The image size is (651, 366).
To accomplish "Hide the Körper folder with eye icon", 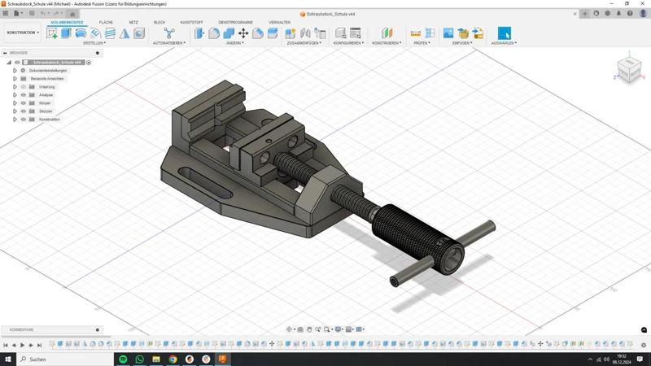I will point(24,103).
